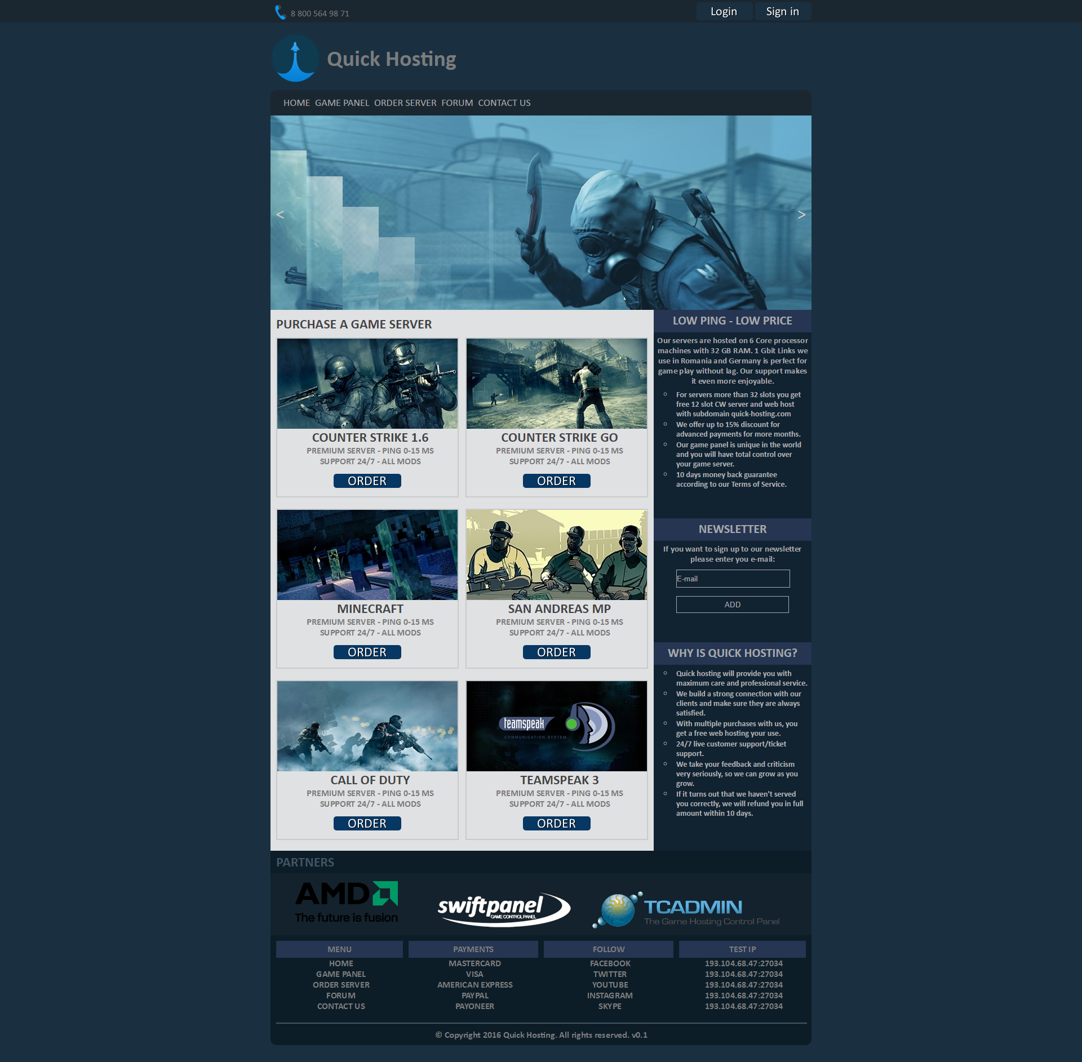Click MASTERCARD in footer payments
Screen dimensions: 1082x1062
pyautogui.click(x=475, y=964)
